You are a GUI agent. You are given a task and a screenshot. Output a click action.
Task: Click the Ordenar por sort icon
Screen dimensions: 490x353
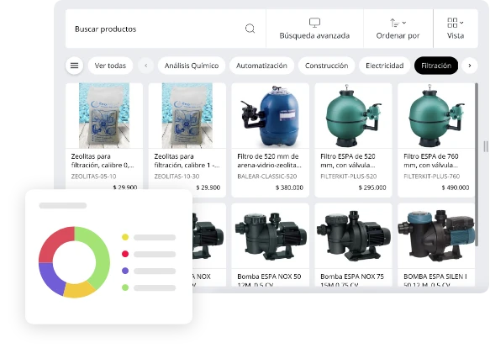click(395, 23)
